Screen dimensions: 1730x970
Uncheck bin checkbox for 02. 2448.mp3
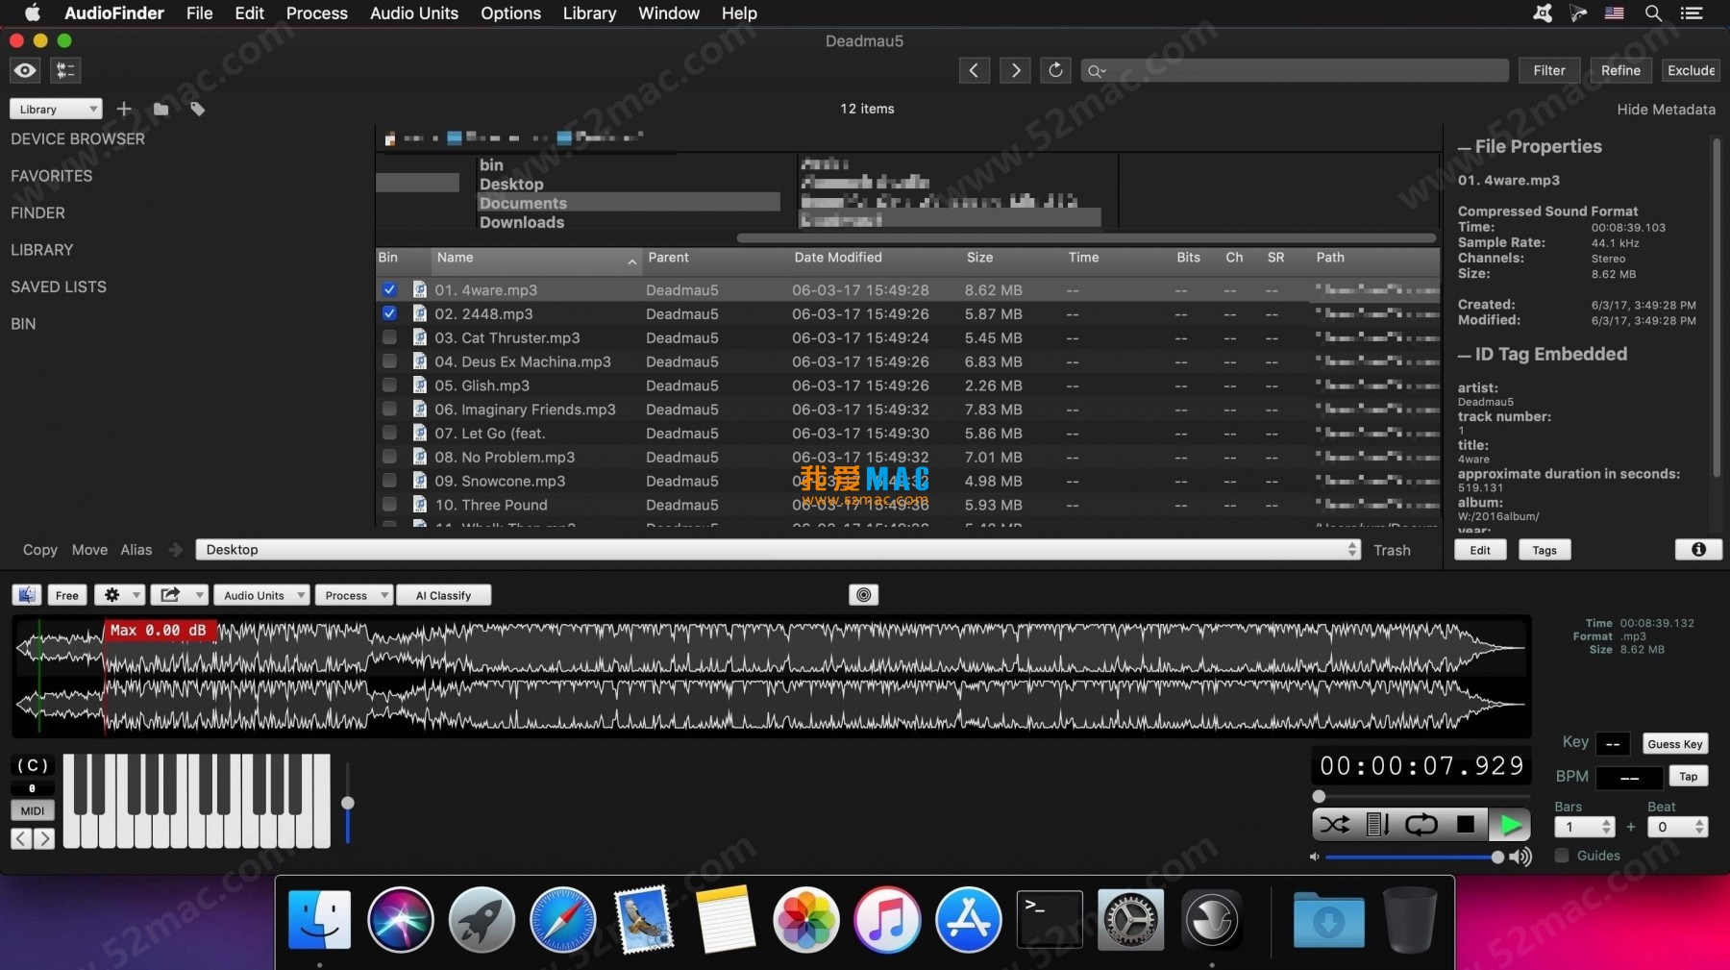pos(389,313)
